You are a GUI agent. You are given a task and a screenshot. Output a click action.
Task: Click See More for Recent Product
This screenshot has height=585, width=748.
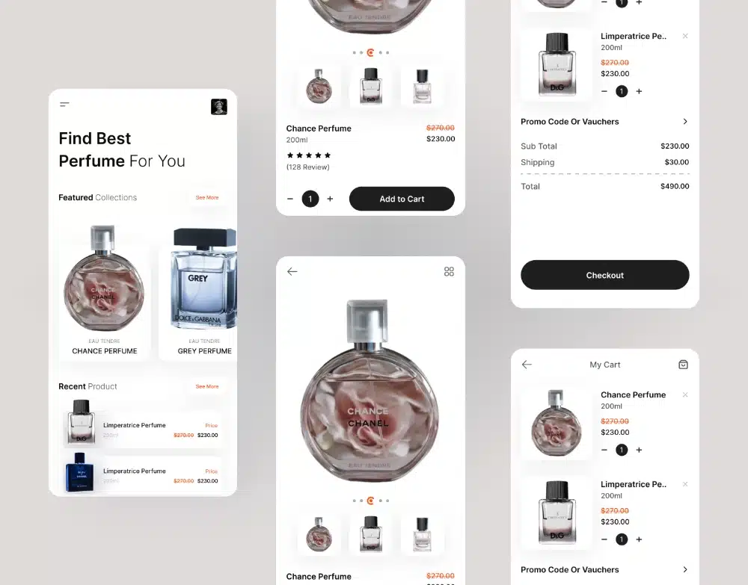(207, 386)
